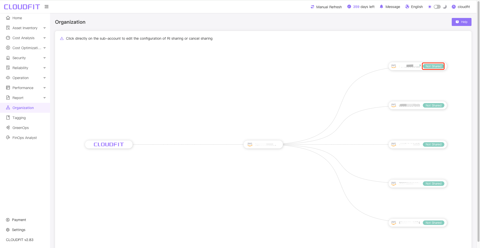Click the Cost Optimization dollar icon
Image resolution: width=480 pixels, height=248 pixels.
click(x=8, y=48)
